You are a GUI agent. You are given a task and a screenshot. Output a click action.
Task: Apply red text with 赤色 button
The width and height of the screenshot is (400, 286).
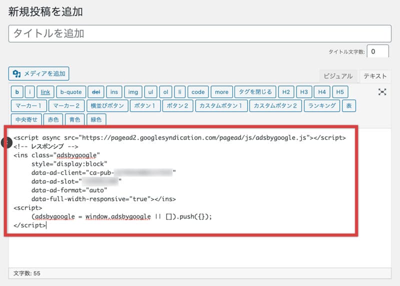[53, 119]
